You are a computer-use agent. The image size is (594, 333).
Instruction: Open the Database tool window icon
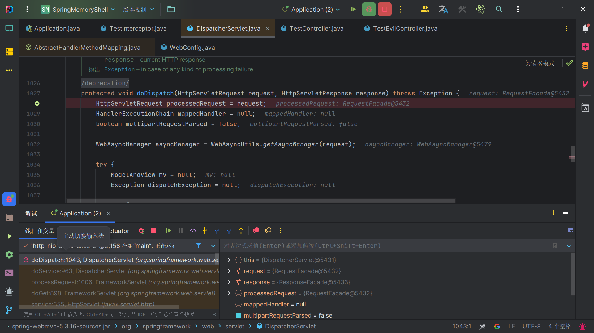pos(585,65)
